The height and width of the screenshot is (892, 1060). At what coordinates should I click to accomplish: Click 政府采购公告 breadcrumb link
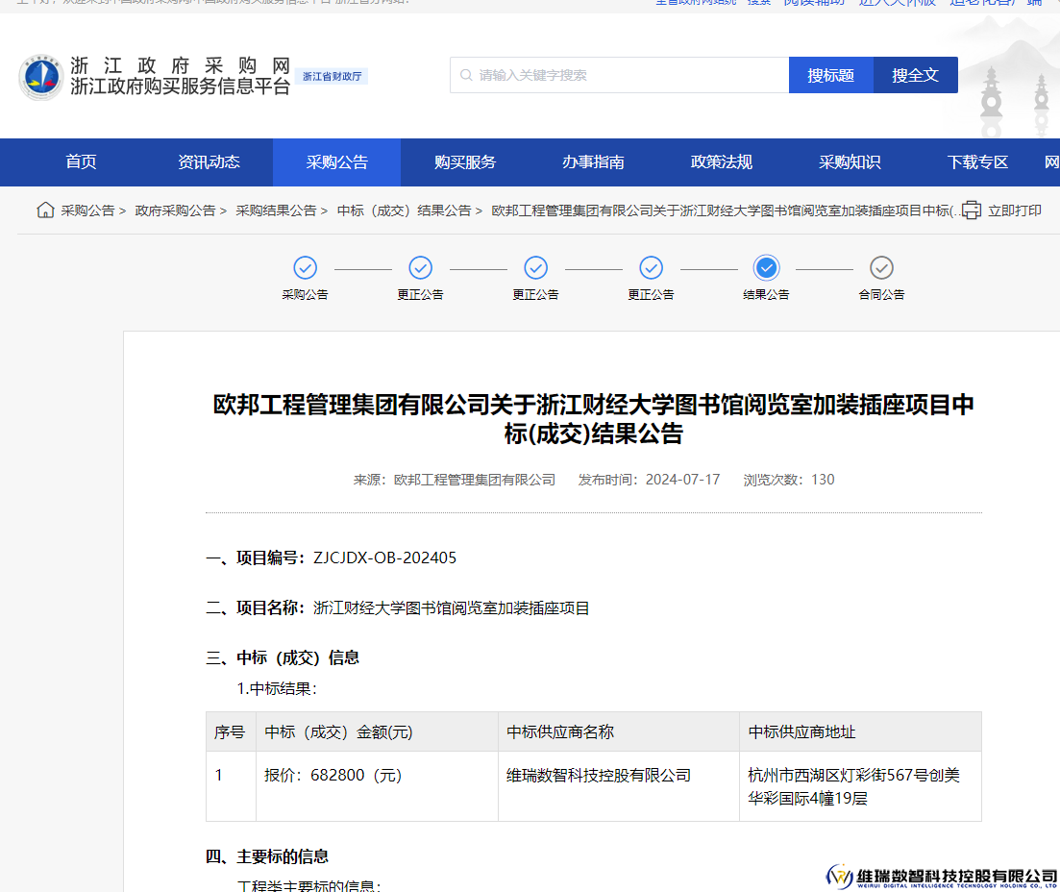click(x=175, y=211)
